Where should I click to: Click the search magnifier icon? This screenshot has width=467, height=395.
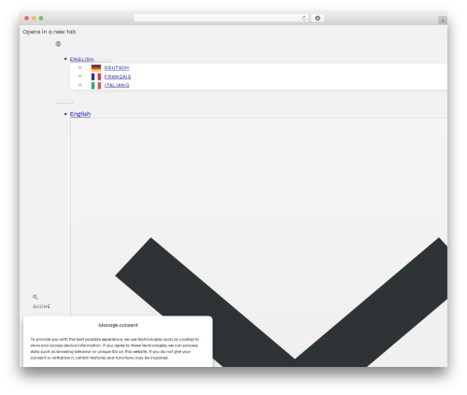35,297
